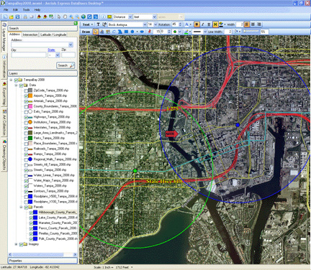Image resolution: width=311 pixels, height=270 pixels.
Task: Collapse the TampaBay 2008 root node
Action: click(11, 80)
